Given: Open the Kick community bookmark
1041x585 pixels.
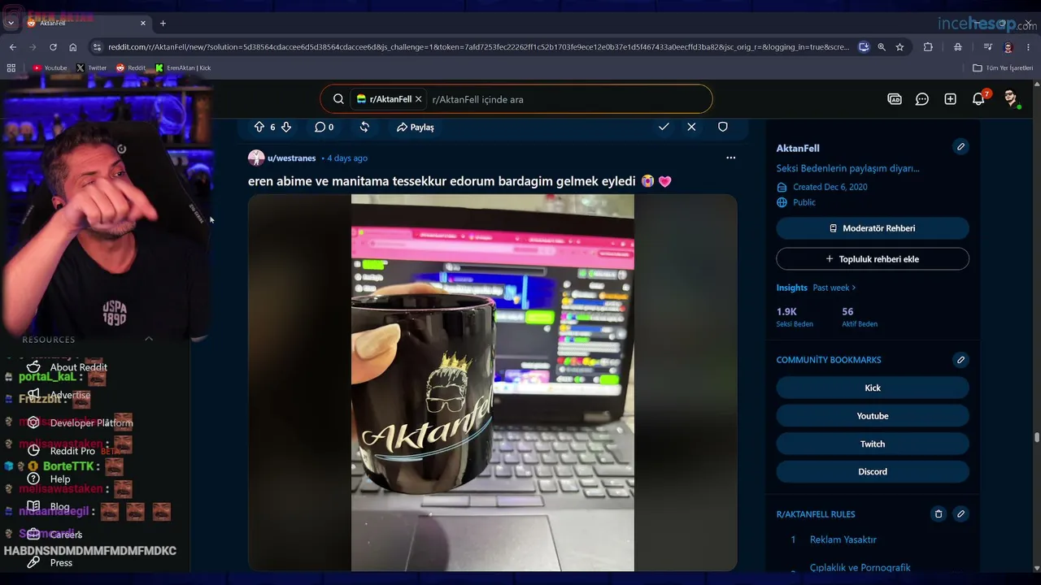Looking at the screenshot, I should [873, 388].
